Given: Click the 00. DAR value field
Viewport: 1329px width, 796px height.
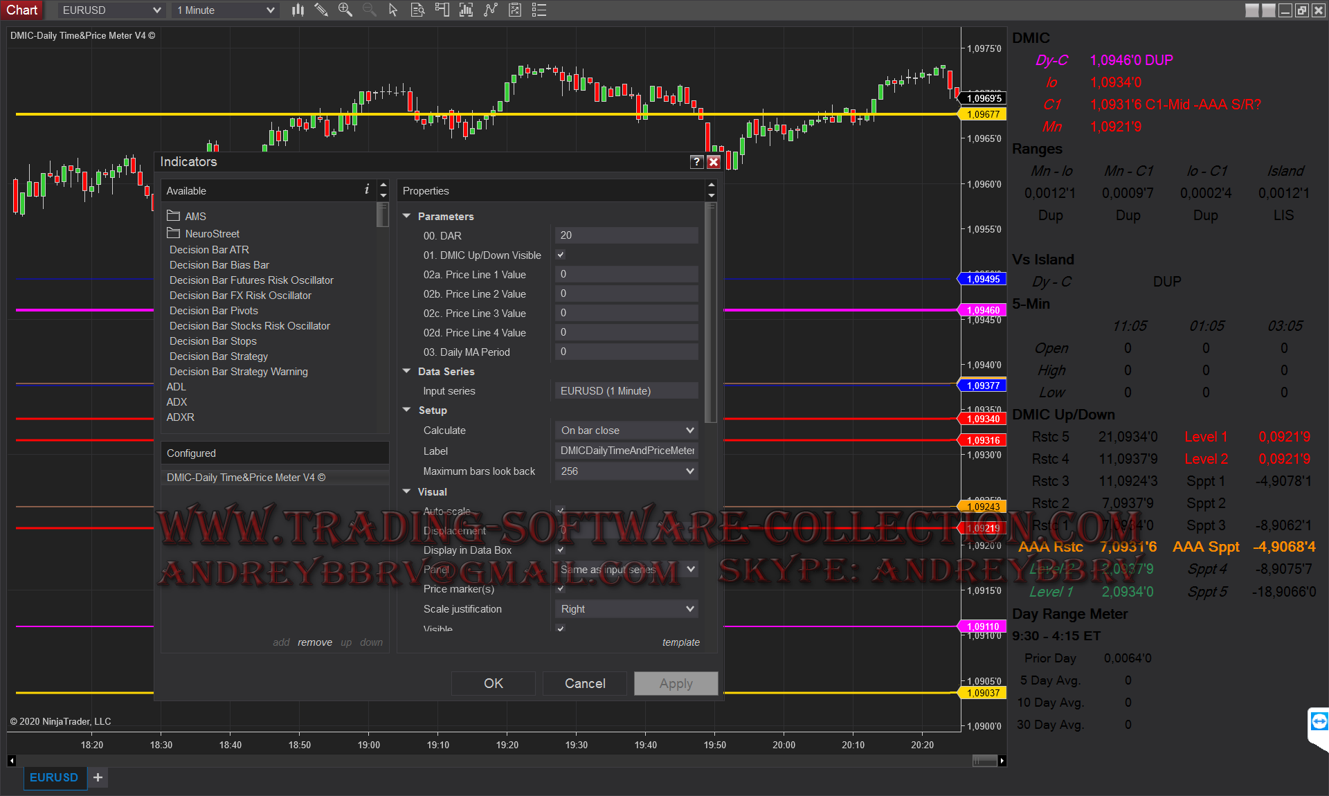Looking at the screenshot, I should [x=626, y=235].
